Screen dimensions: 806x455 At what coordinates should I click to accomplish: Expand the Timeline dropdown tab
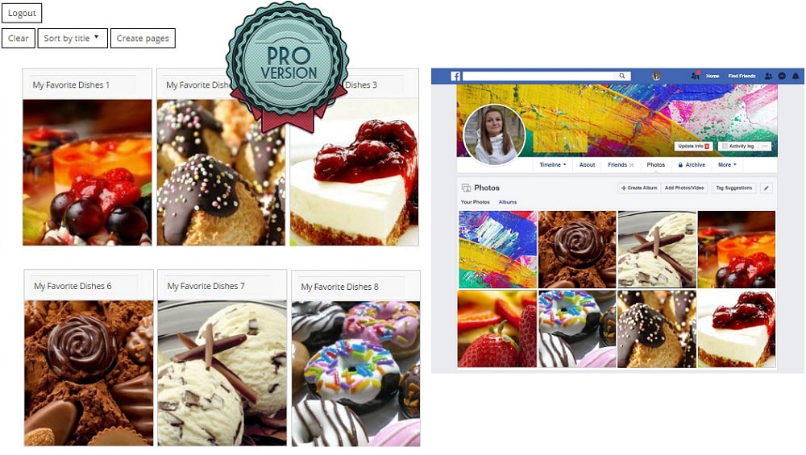coord(553,165)
